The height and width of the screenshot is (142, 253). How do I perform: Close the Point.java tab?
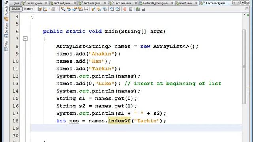tap(196, 3)
